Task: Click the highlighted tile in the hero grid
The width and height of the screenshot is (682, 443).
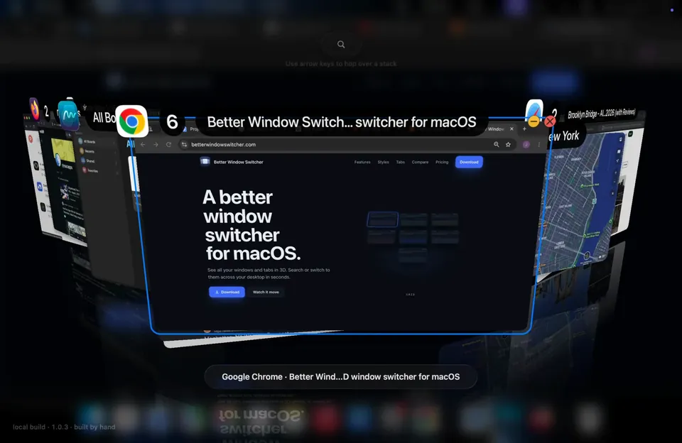Action: tap(382, 219)
